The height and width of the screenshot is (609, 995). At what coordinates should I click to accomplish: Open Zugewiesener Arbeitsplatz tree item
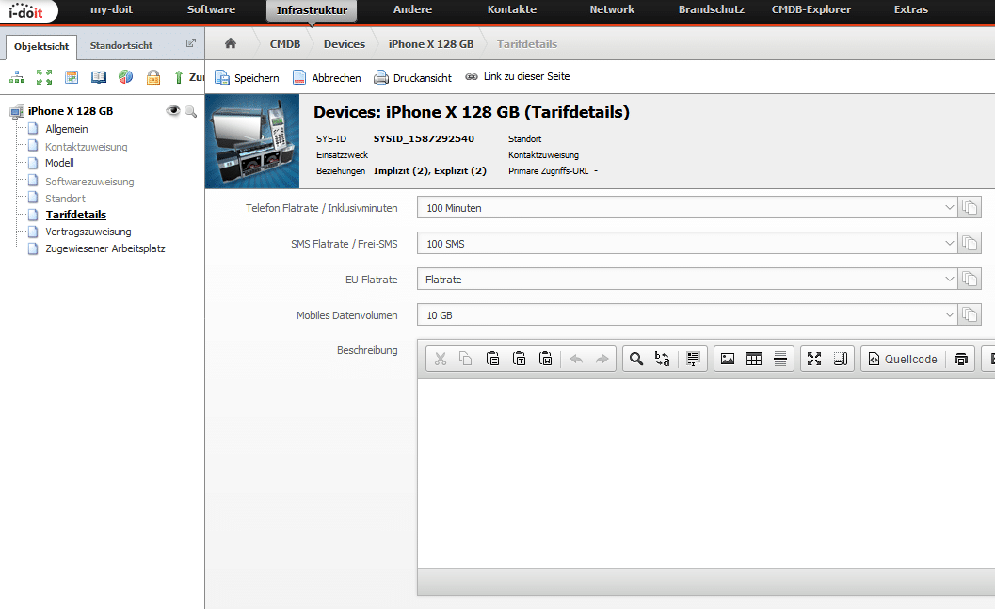click(104, 248)
